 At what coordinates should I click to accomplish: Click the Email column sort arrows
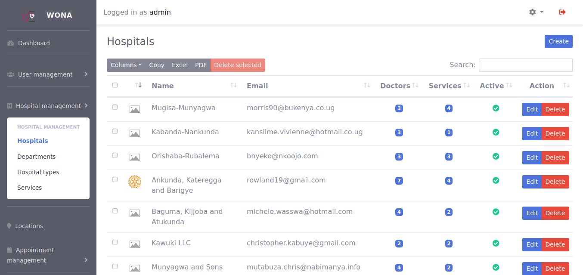click(367, 85)
